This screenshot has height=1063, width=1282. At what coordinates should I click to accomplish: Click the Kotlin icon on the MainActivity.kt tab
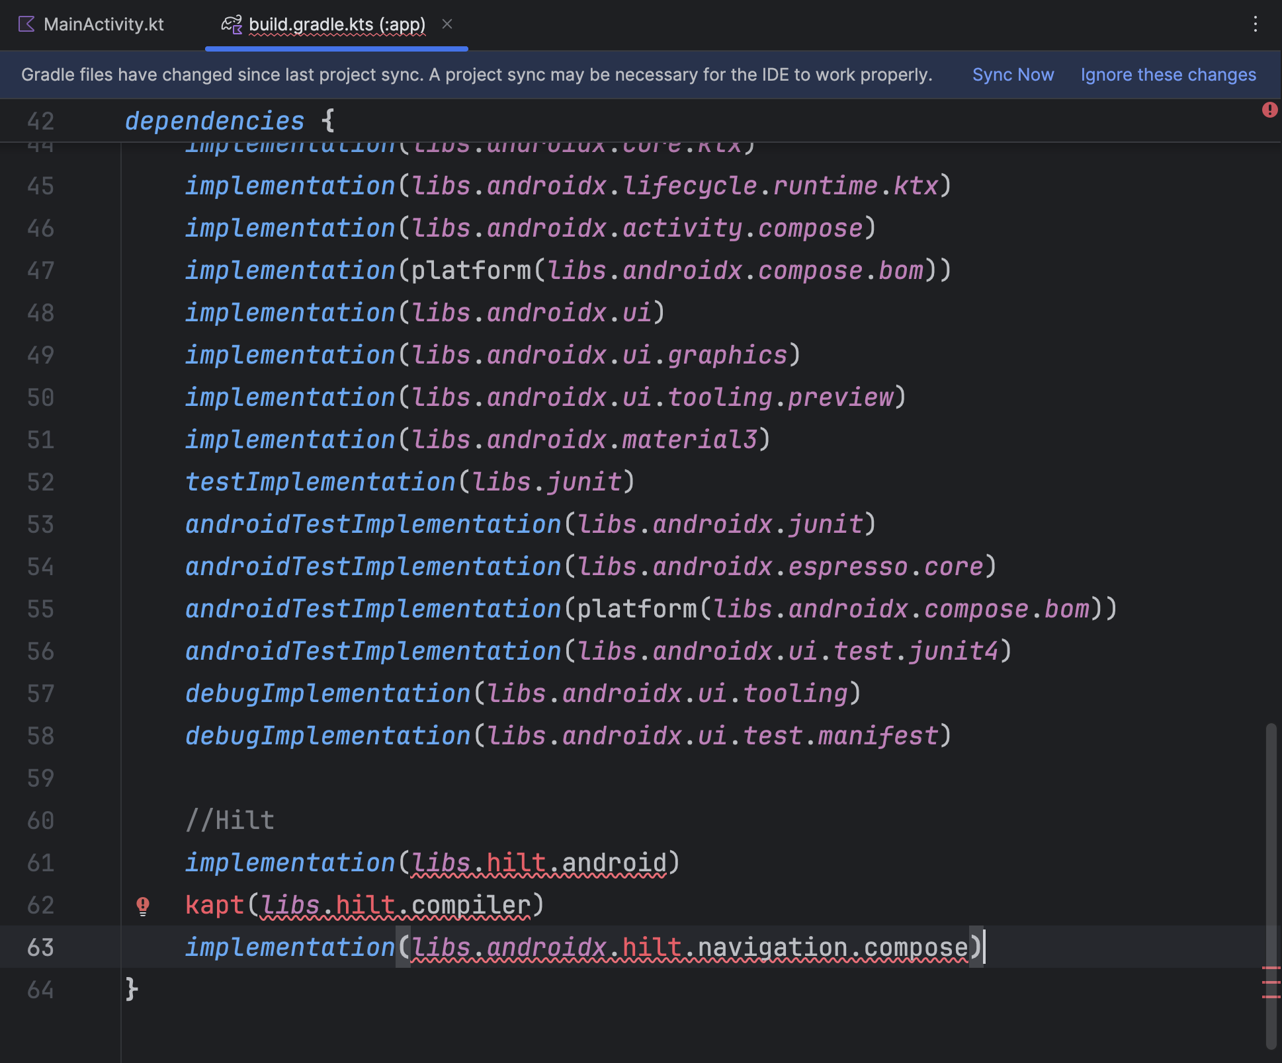click(26, 24)
